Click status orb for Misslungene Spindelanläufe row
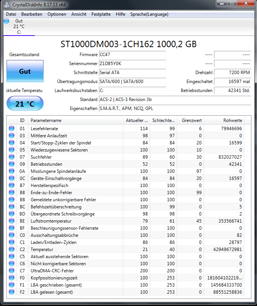The width and height of the screenshot is (257, 306). [x=12, y=171]
